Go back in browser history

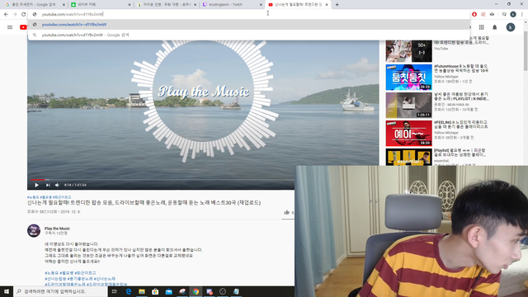click(x=6, y=14)
